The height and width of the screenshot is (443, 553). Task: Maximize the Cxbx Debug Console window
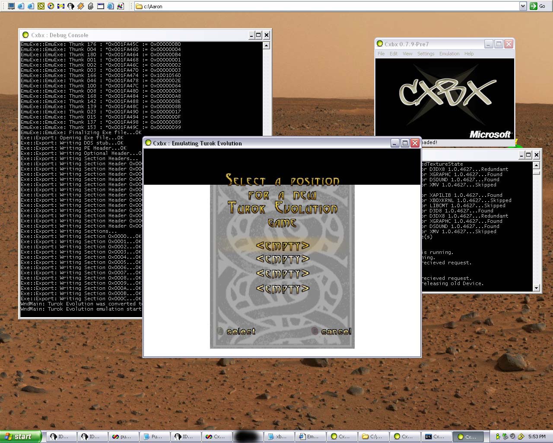click(x=259, y=35)
